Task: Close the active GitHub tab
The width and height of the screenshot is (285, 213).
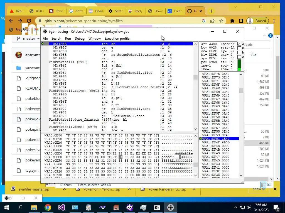Action: click(x=201, y=11)
